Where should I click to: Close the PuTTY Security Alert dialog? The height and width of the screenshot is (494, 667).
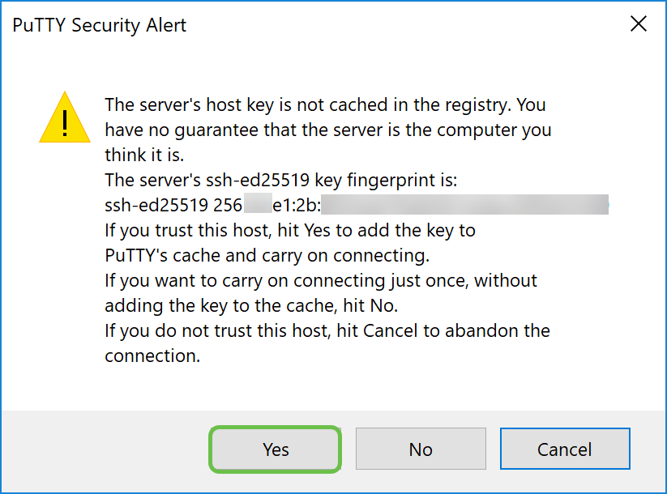click(639, 24)
